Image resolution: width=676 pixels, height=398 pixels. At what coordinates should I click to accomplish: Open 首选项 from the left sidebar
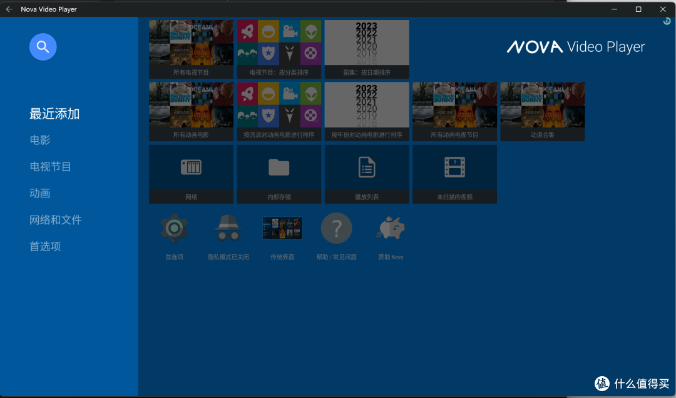(x=45, y=246)
